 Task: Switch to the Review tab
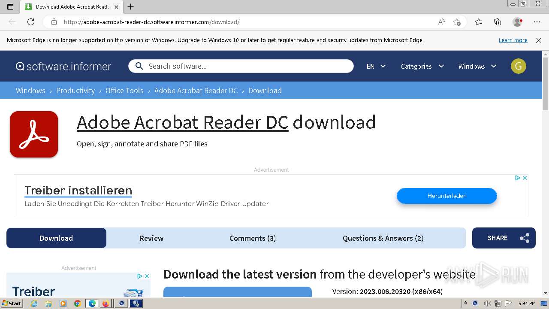point(151,238)
